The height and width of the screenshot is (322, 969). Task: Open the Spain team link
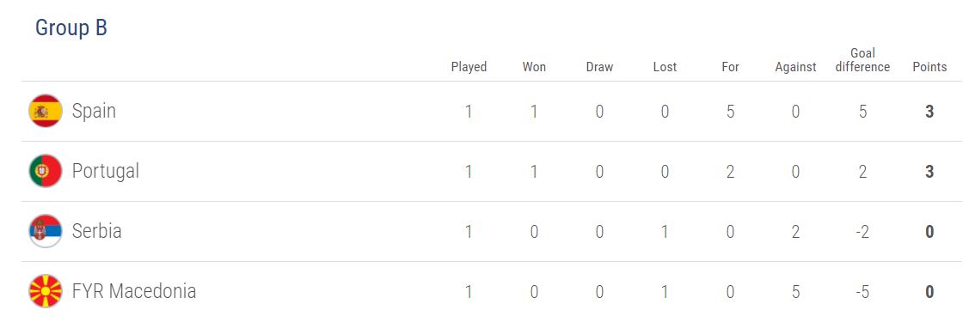94,111
